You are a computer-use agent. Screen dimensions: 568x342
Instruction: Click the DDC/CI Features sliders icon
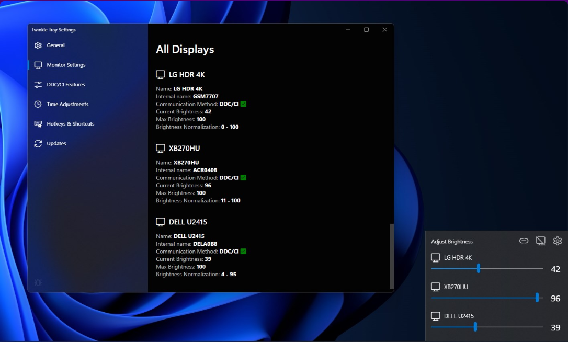(38, 84)
